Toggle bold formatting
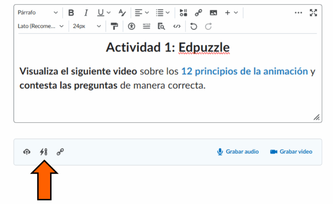 click(71, 13)
